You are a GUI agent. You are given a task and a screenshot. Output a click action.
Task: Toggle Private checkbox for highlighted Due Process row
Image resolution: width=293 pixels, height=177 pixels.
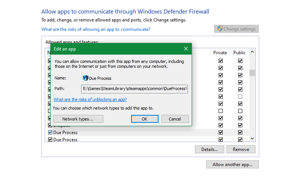click(221, 133)
